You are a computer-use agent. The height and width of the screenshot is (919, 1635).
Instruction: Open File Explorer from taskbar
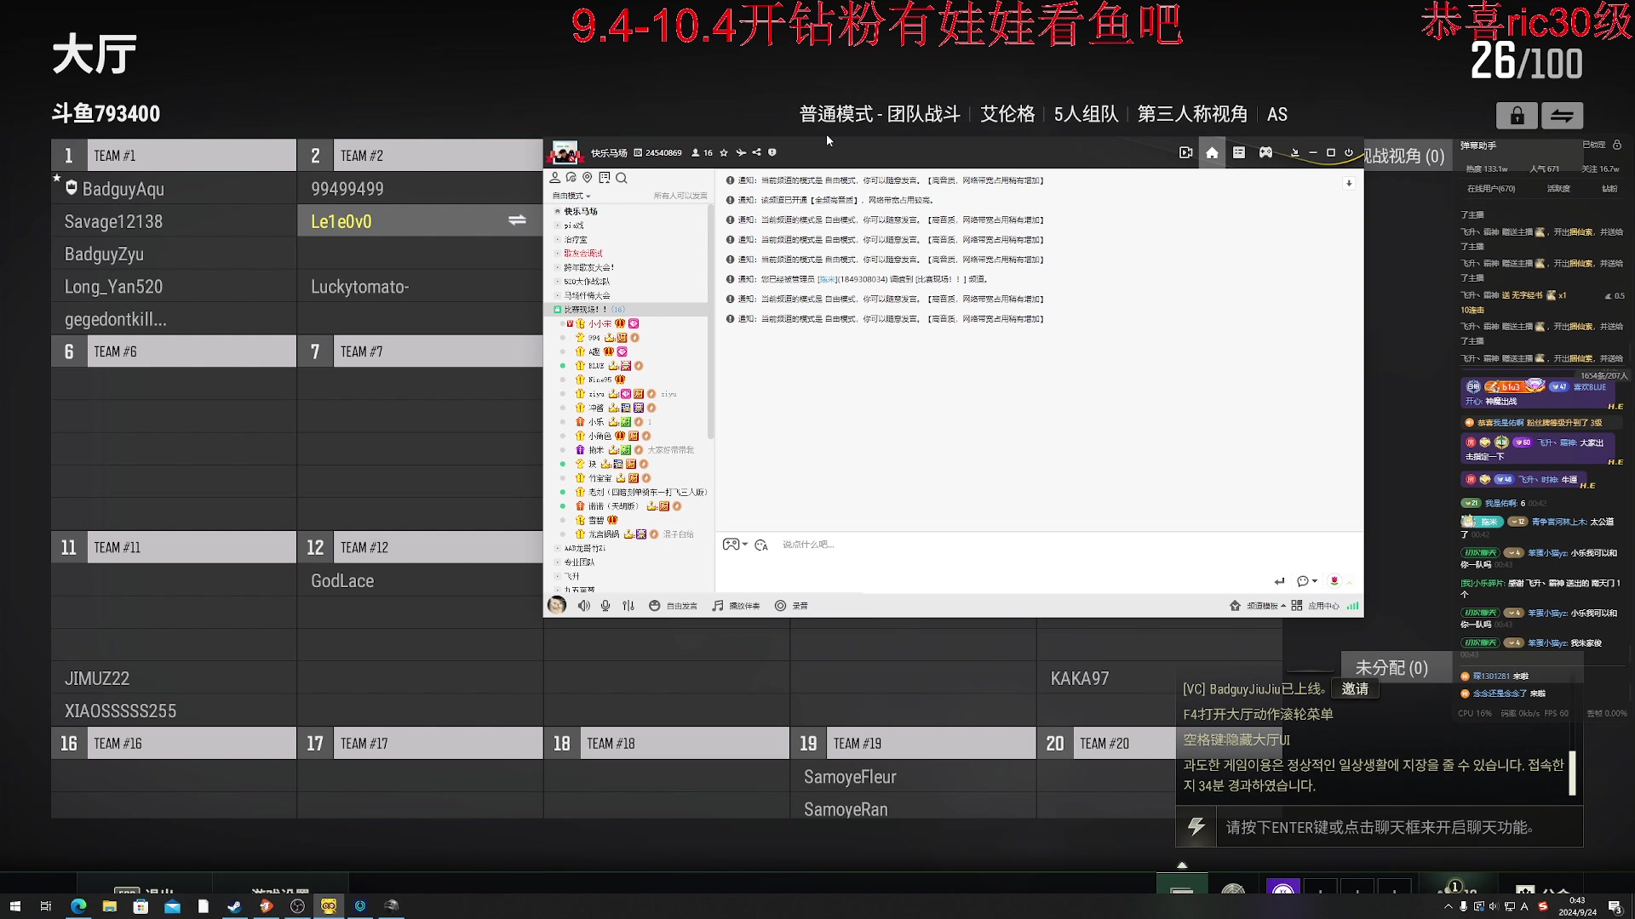click(x=109, y=906)
